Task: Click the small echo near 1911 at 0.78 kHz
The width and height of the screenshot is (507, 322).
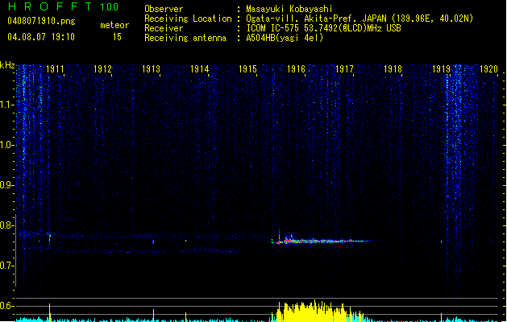Action: click(49, 237)
